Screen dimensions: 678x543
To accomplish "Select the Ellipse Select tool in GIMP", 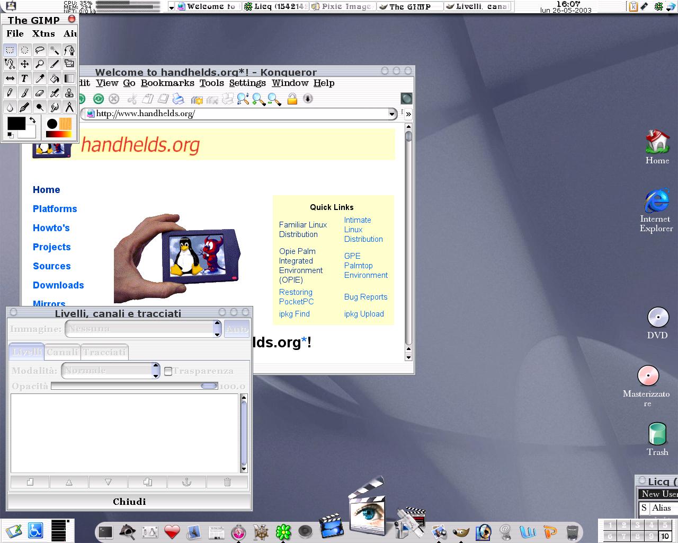I will 25,50.
